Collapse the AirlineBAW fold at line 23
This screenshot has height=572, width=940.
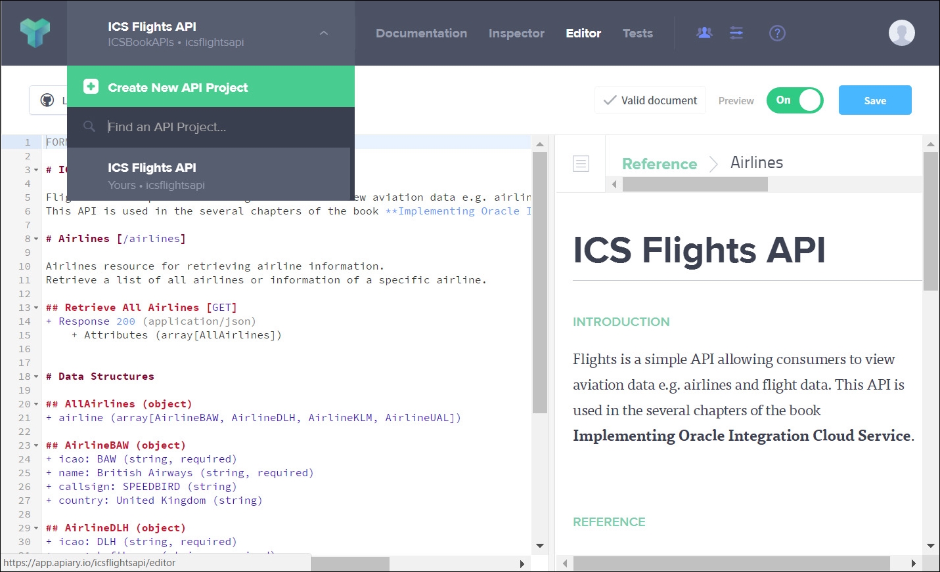coord(36,446)
